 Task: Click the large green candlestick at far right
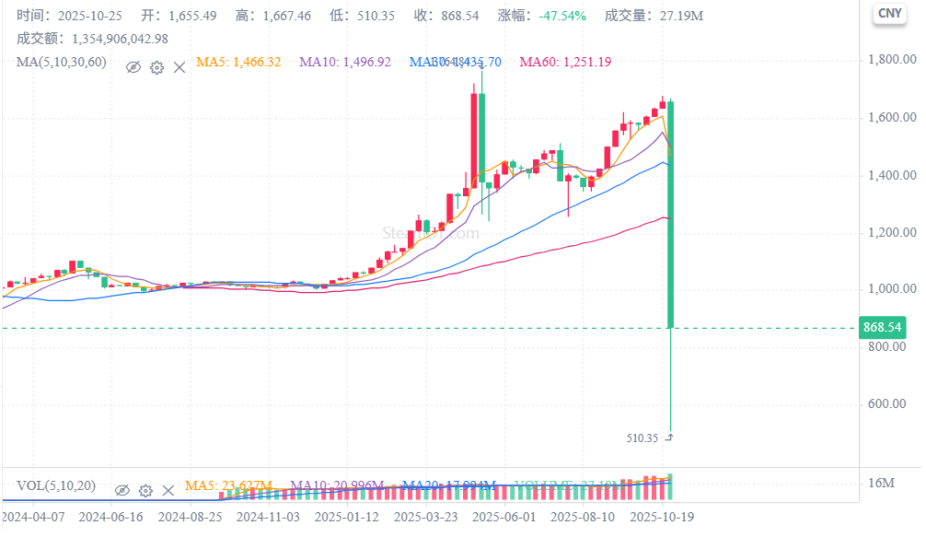671,214
